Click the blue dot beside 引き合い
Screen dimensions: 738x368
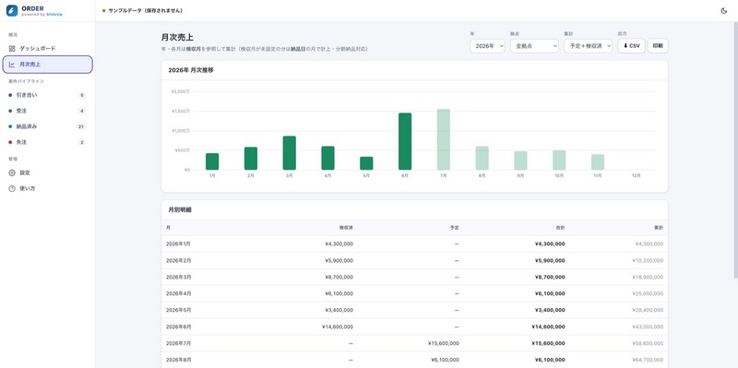tap(10, 95)
